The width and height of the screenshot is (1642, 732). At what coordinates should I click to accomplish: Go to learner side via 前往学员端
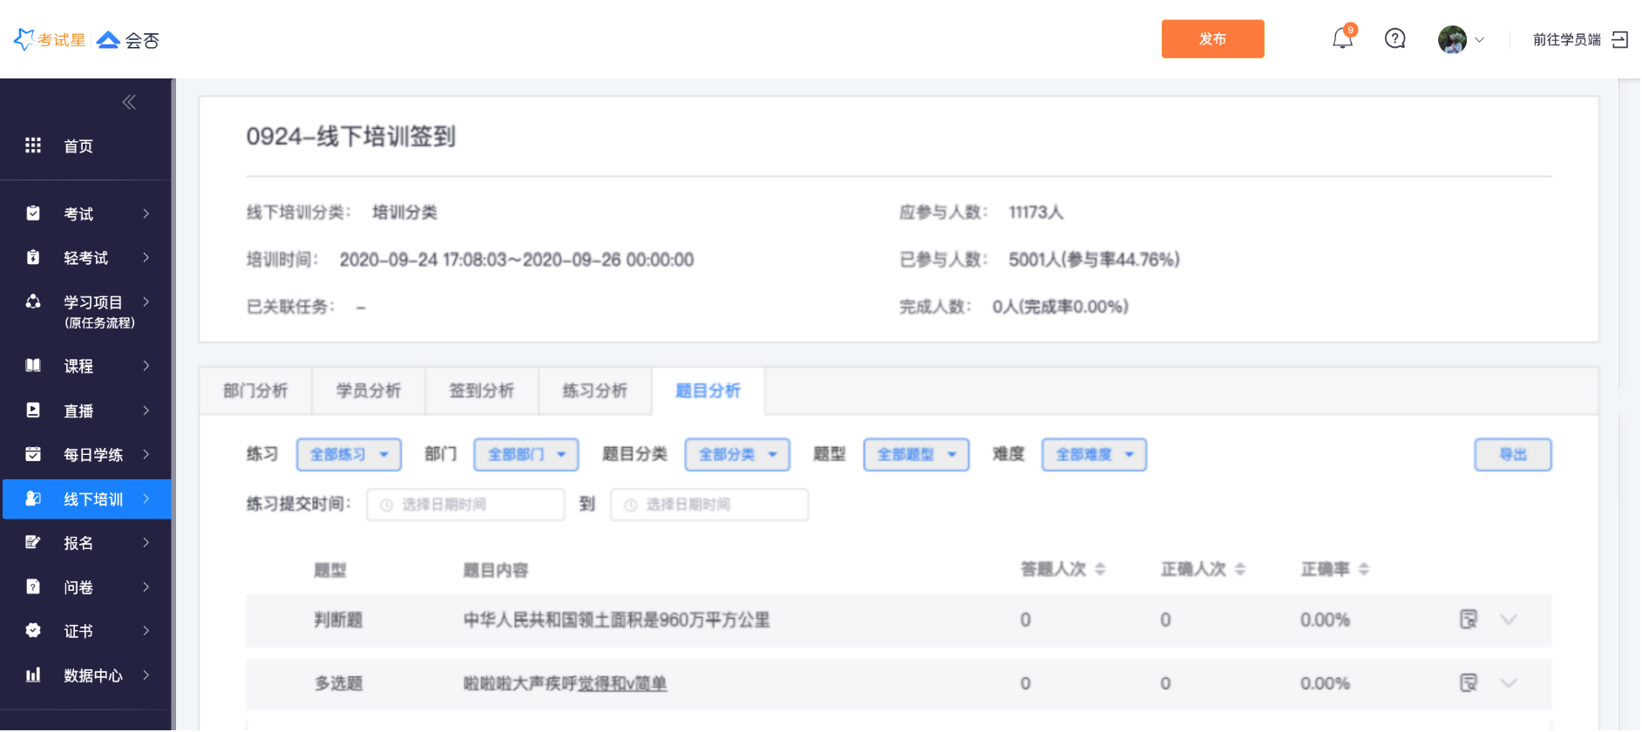coord(1566,40)
